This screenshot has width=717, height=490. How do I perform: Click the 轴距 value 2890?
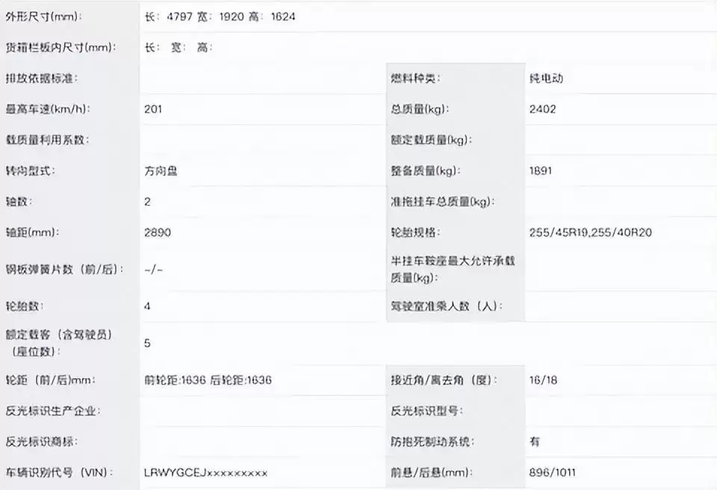[158, 232]
